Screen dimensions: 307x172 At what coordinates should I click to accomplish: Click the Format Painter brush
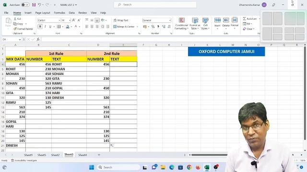[15, 29]
